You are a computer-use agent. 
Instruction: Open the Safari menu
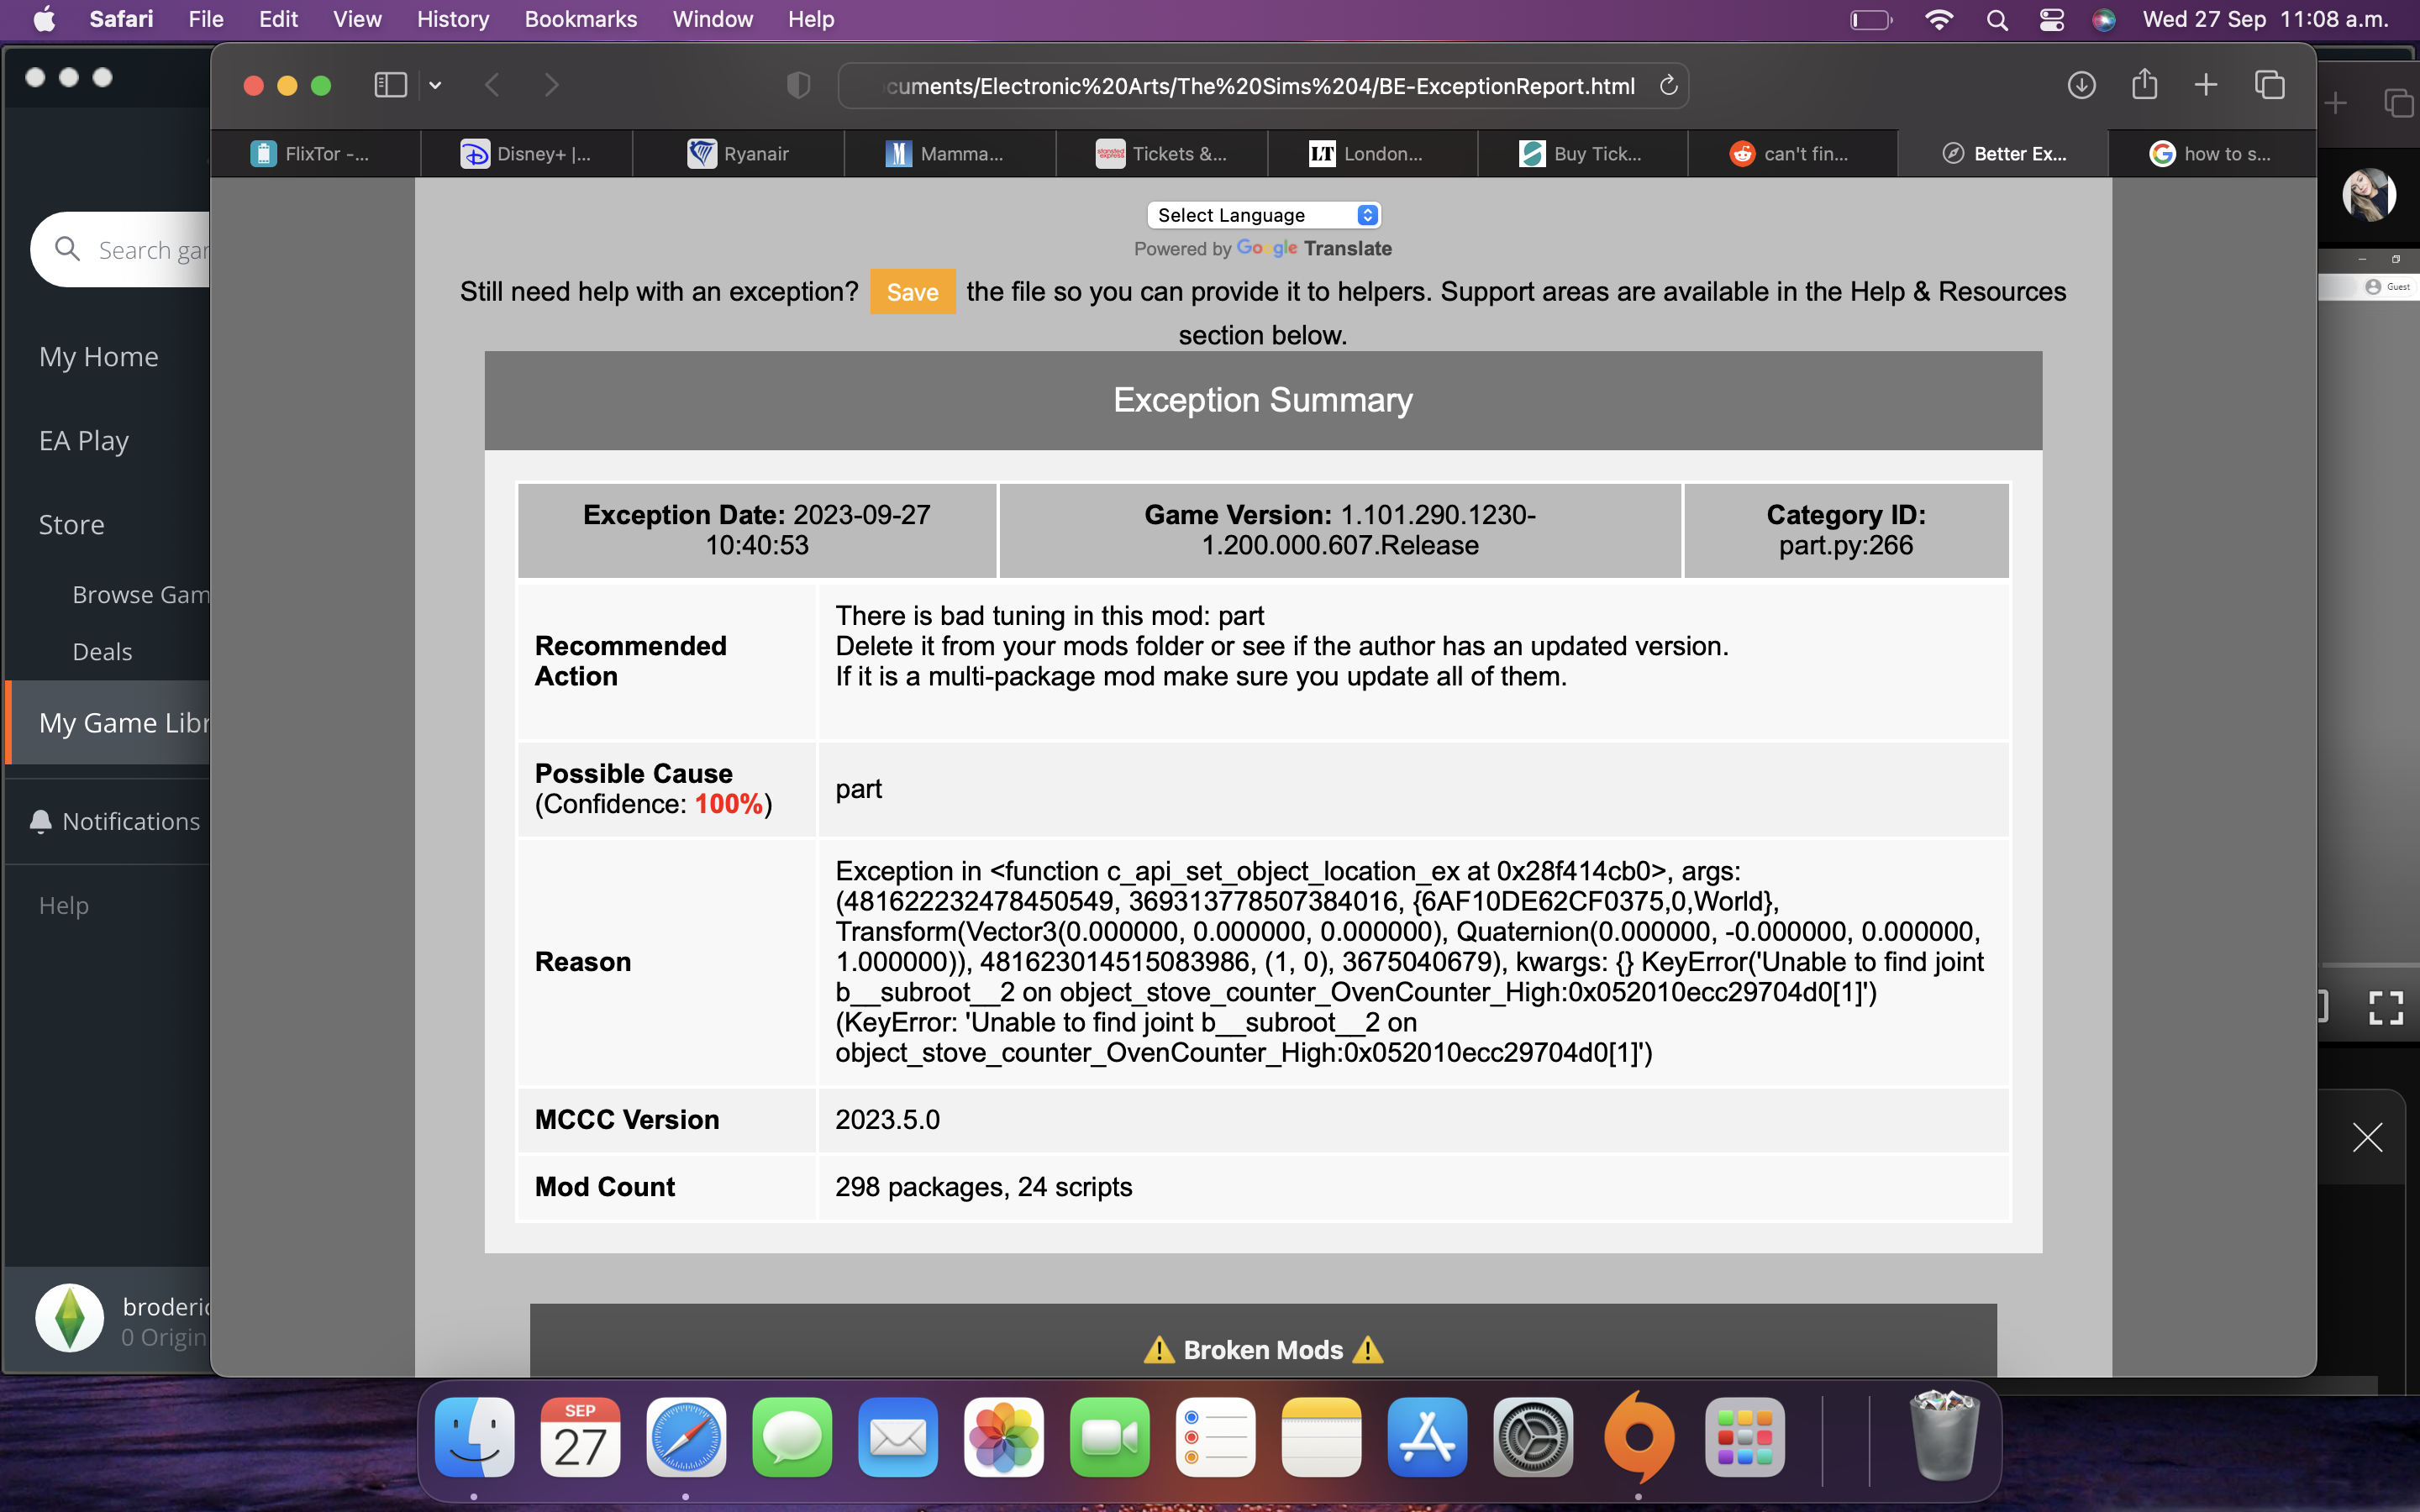tap(121, 19)
